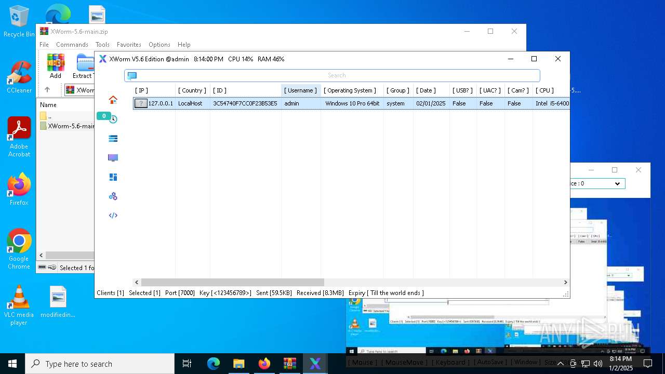The height and width of the screenshot is (374, 665).
Task: Open Microsoft Edge from the taskbar
Action: click(214, 364)
